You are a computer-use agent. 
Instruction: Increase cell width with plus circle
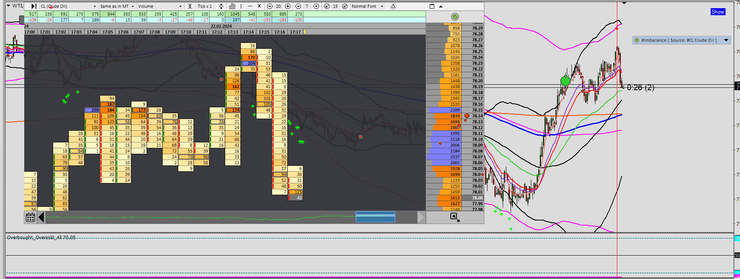click(x=288, y=6)
